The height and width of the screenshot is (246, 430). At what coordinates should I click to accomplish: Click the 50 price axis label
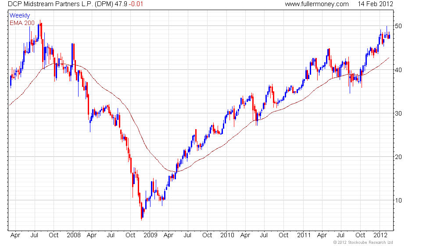[398, 26]
